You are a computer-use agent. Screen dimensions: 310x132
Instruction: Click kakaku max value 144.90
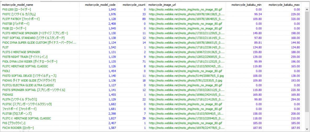click(296, 43)
